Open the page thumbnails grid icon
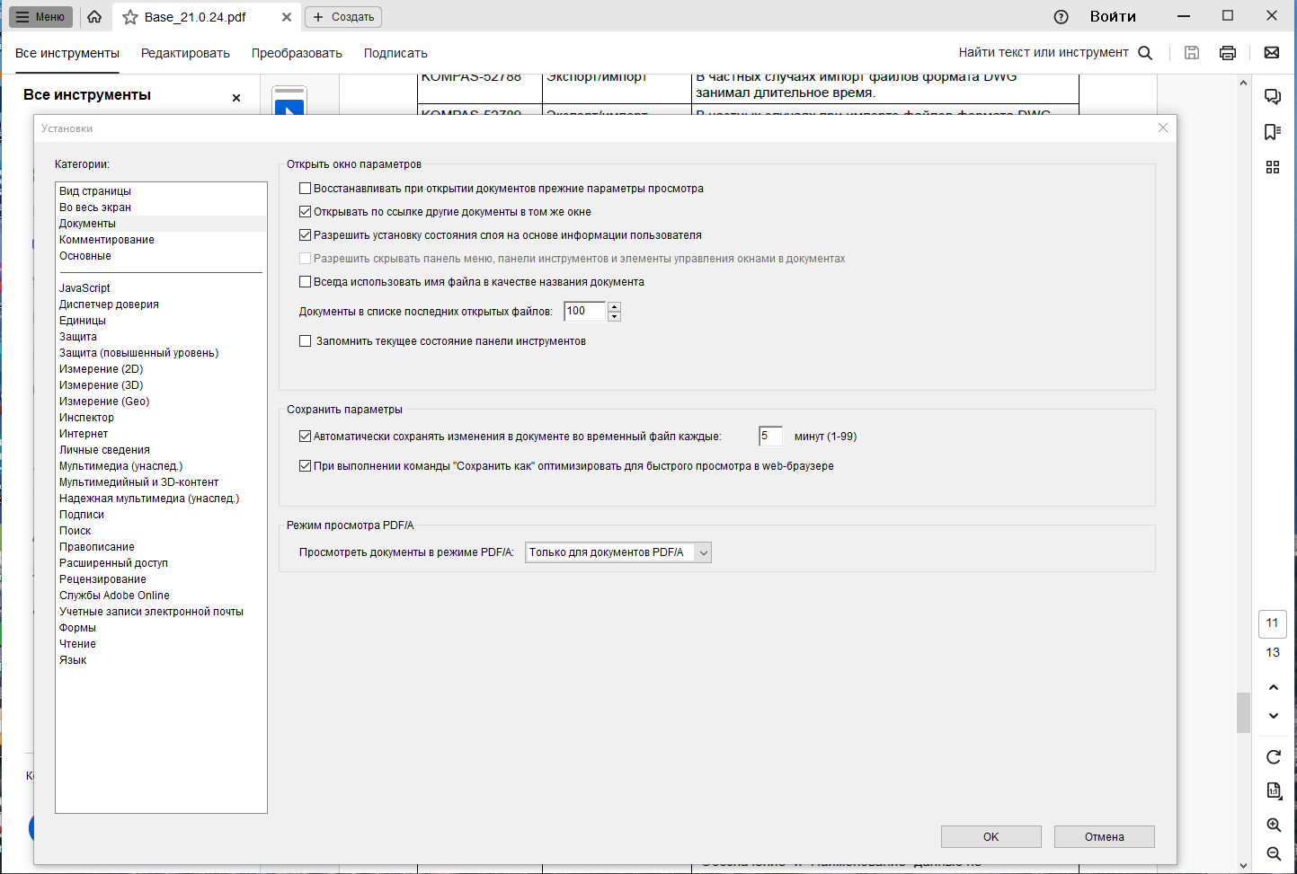 point(1273,167)
